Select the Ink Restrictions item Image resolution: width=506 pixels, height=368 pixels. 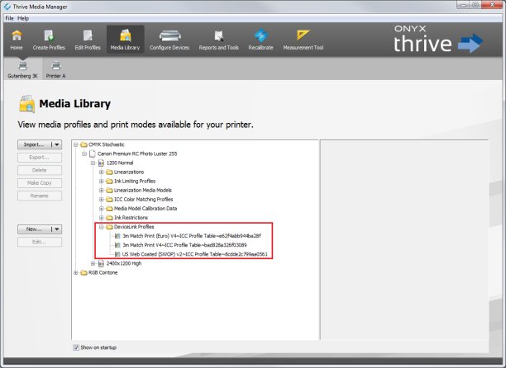pos(127,218)
